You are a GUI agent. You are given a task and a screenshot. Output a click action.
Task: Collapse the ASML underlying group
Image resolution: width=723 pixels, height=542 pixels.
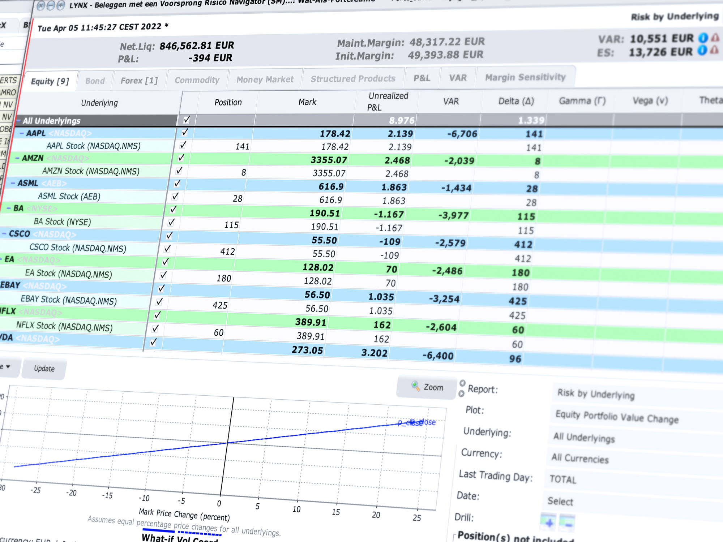click(13, 183)
